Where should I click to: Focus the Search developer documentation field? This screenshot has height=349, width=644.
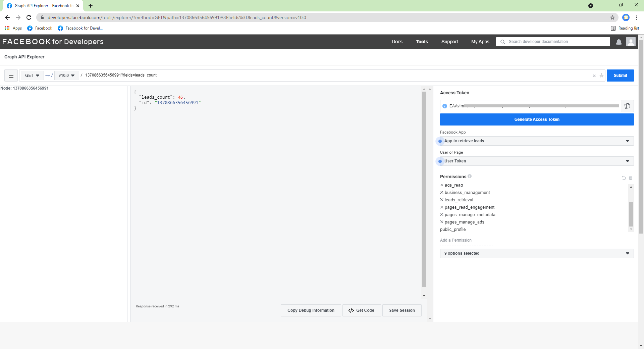pyautogui.click(x=557, y=42)
